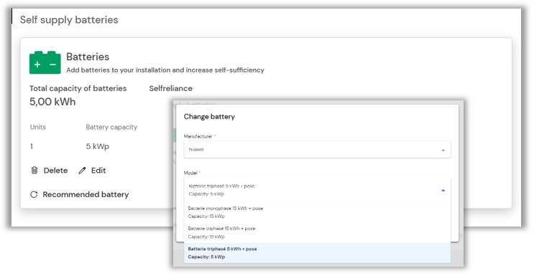Click the green battery icon
The width and height of the screenshot is (534, 276).
click(x=45, y=62)
